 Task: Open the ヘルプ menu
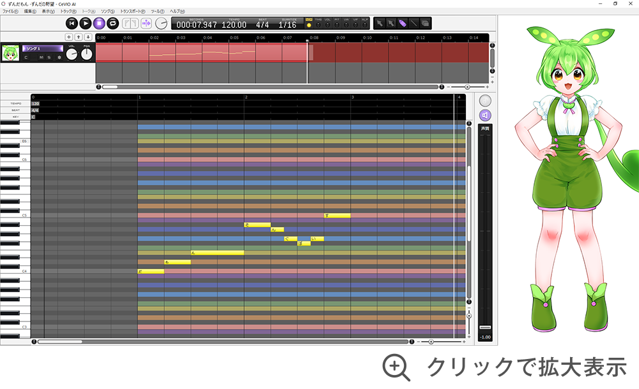click(x=177, y=11)
